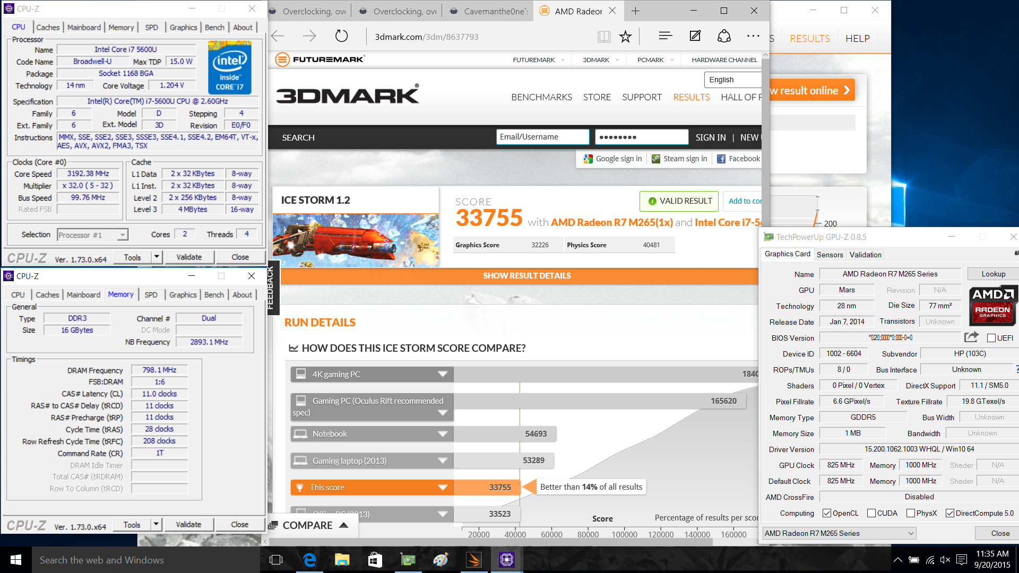Click the Make a Web Note icon
Screen dimensions: 1019x573
click(695, 36)
